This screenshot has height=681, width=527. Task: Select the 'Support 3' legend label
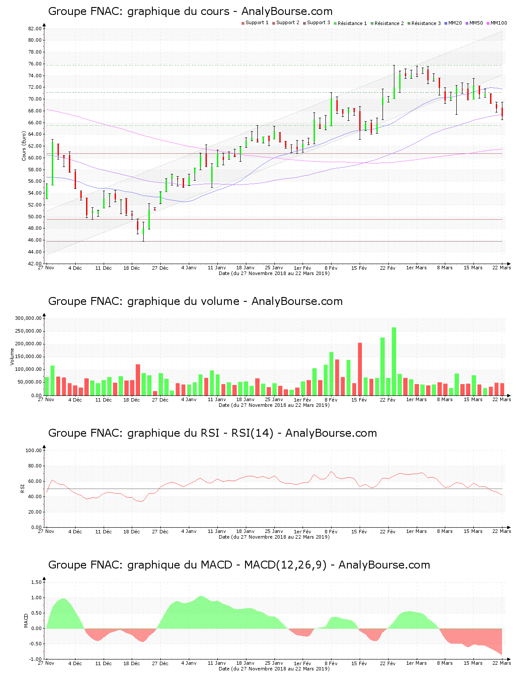tap(318, 23)
